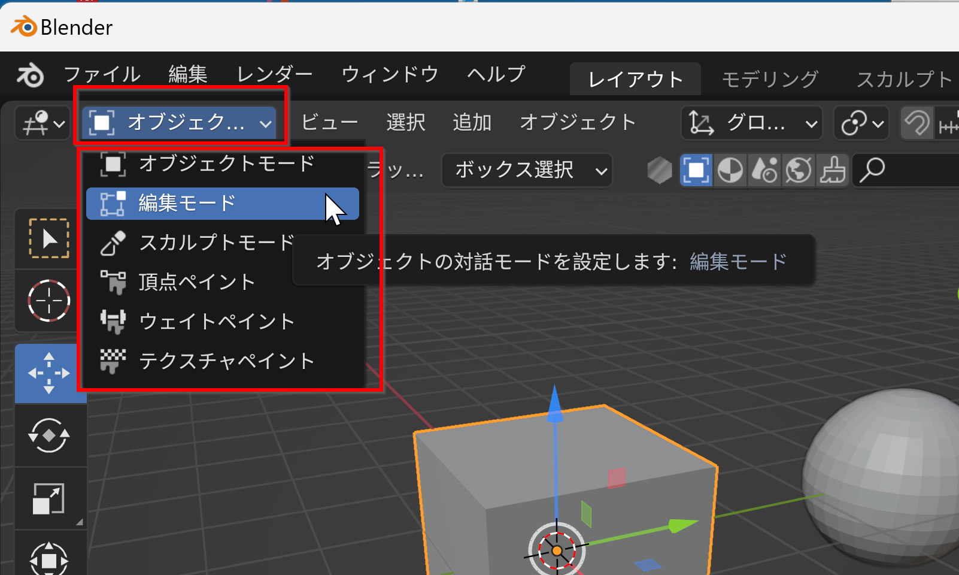Choose ウェイトペイント from the mode list
Image resolution: width=959 pixels, height=575 pixels.
coord(223,322)
